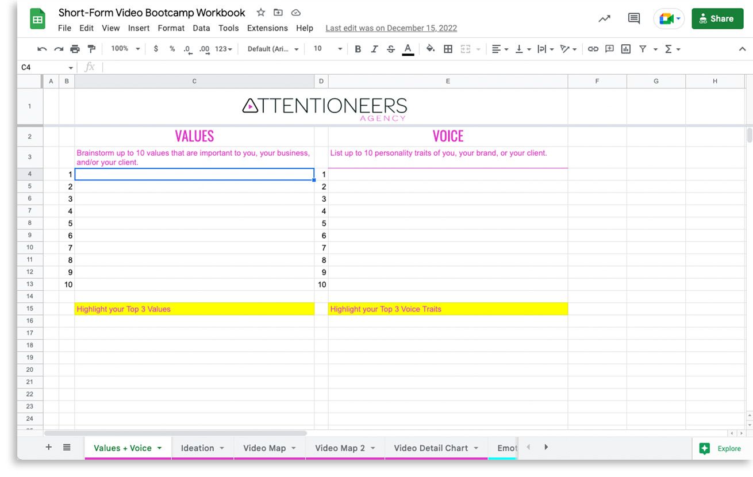753x477 pixels.
Task: Open the vertical align dropdown
Action: (523, 49)
